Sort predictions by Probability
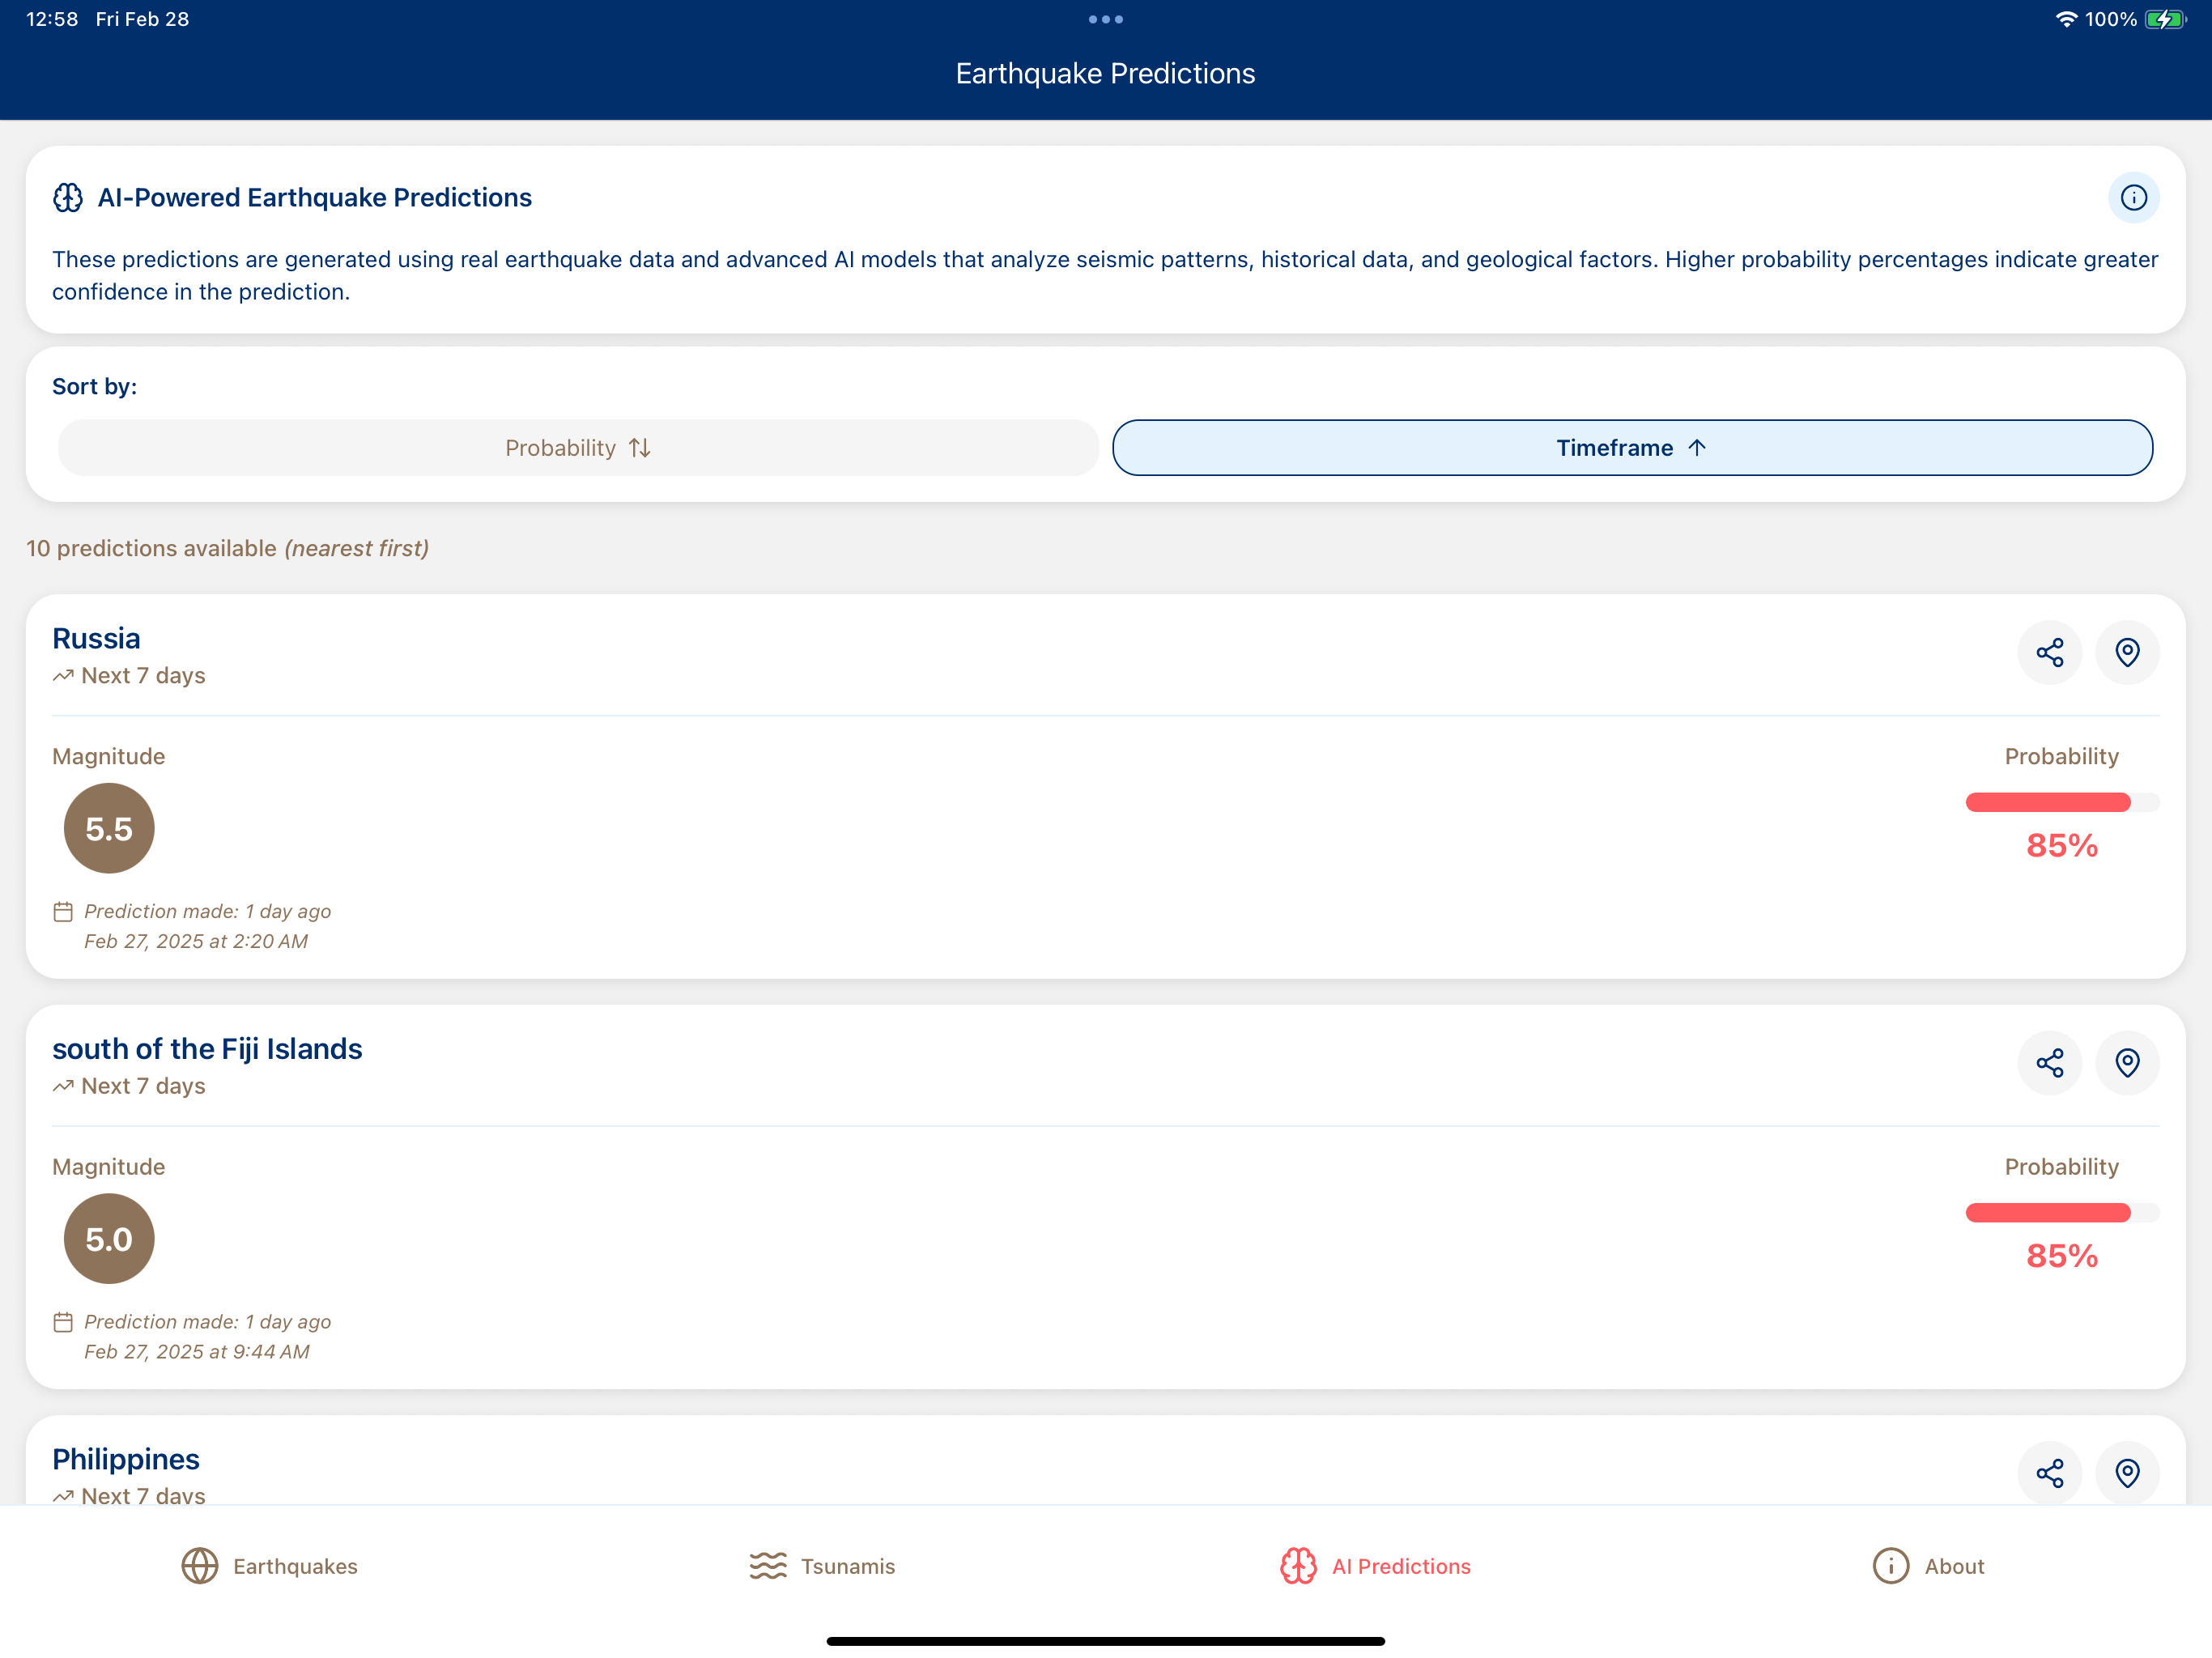This screenshot has width=2212, height=1658. click(x=578, y=447)
